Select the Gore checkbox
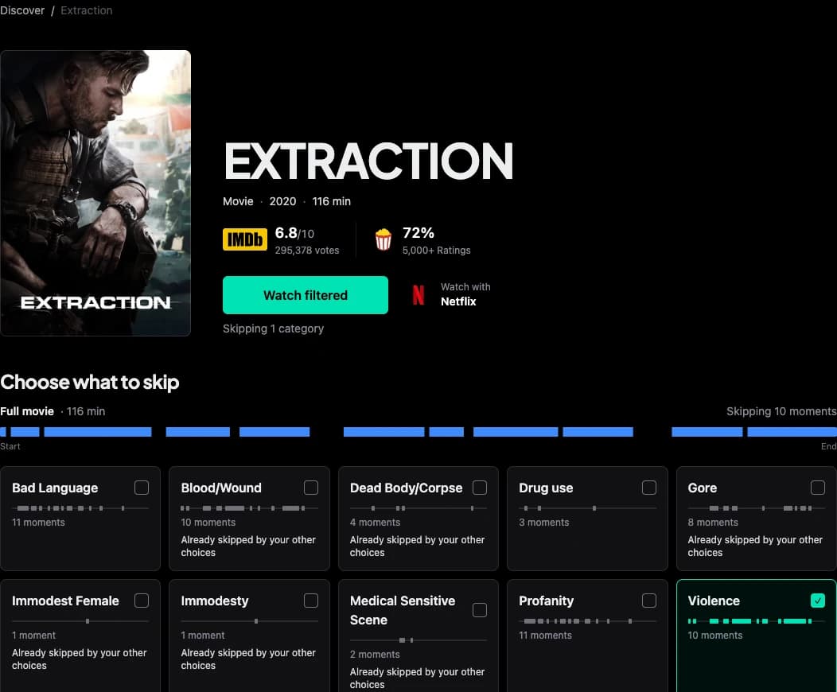This screenshot has width=837, height=692. pyautogui.click(x=817, y=488)
